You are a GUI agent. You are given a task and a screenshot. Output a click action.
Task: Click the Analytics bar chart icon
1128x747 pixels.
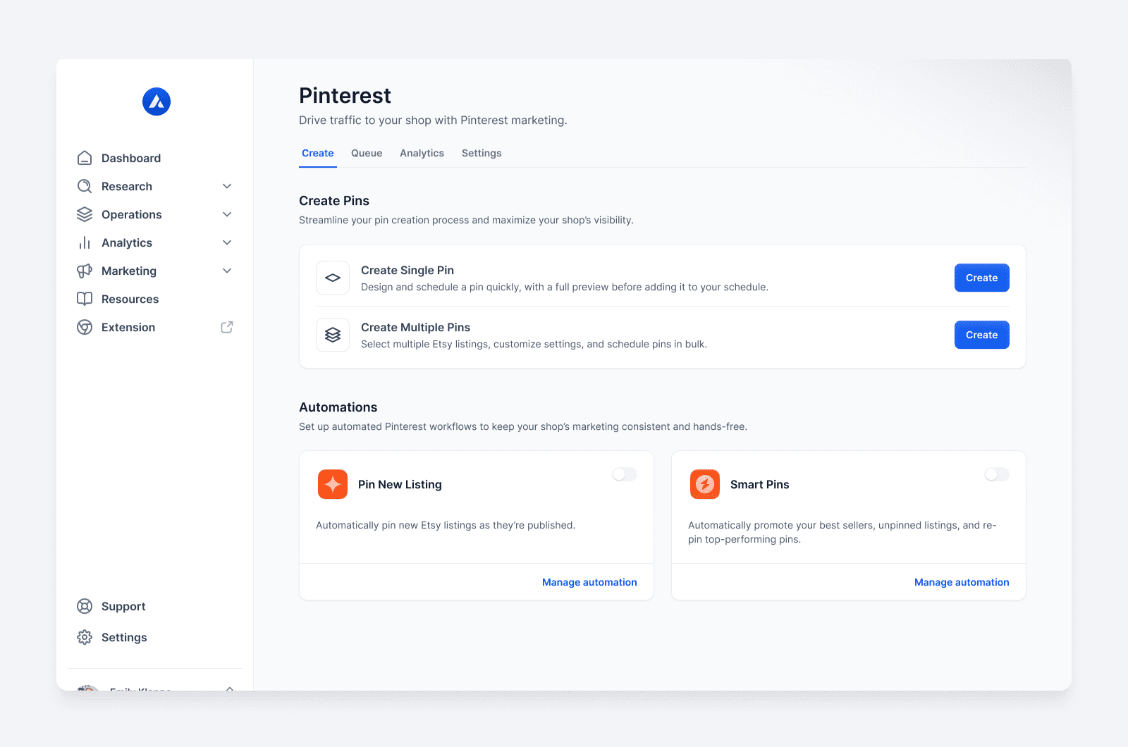coord(85,242)
